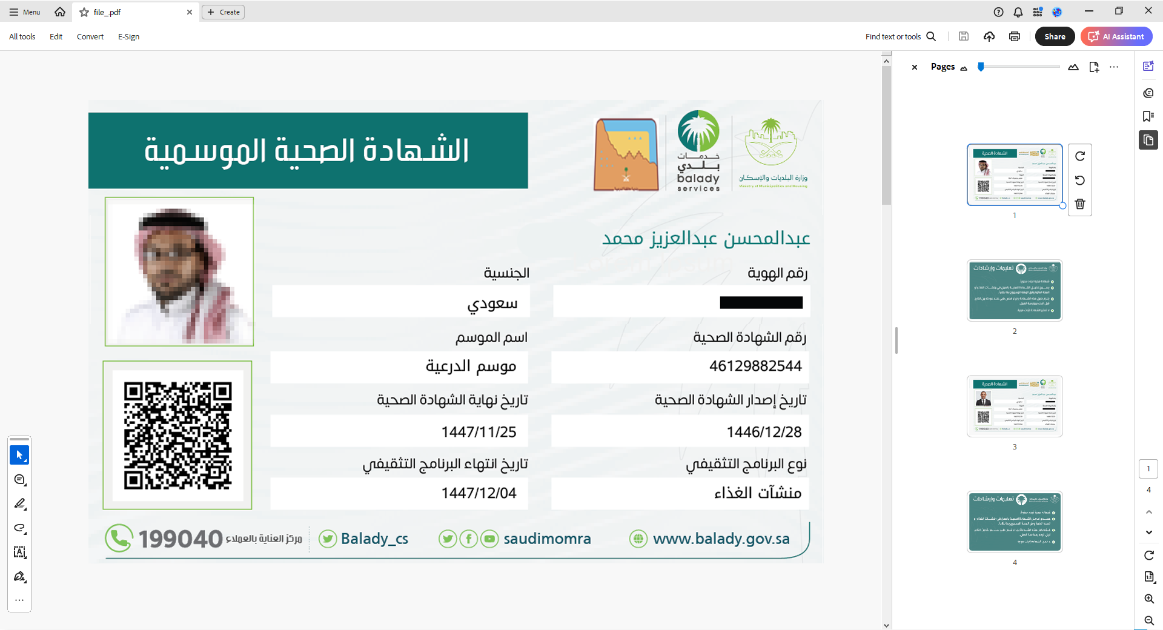Click the Share button

click(x=1055, y=36)
